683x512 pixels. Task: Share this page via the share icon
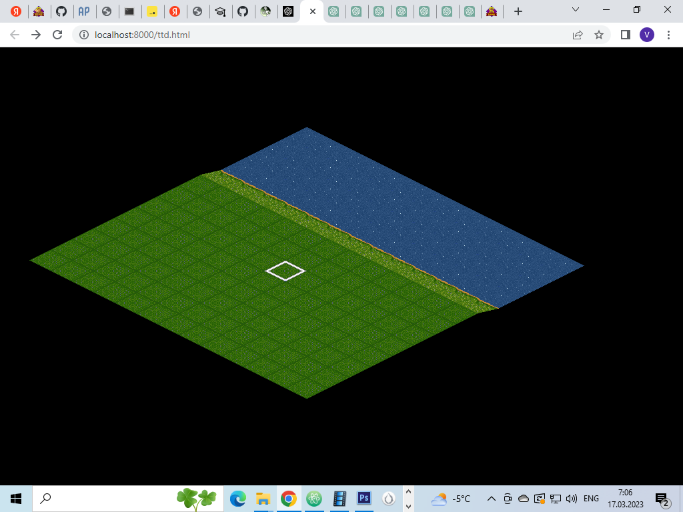(x=578, y=35)
